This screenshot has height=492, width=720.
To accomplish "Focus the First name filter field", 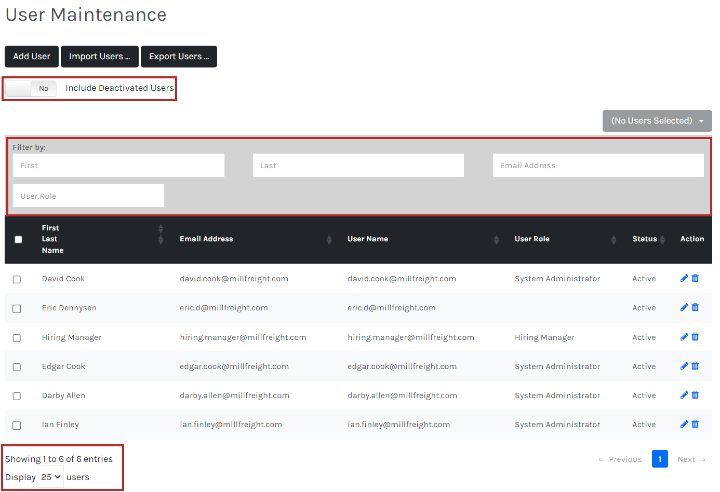I will click(x=118, y=166).
